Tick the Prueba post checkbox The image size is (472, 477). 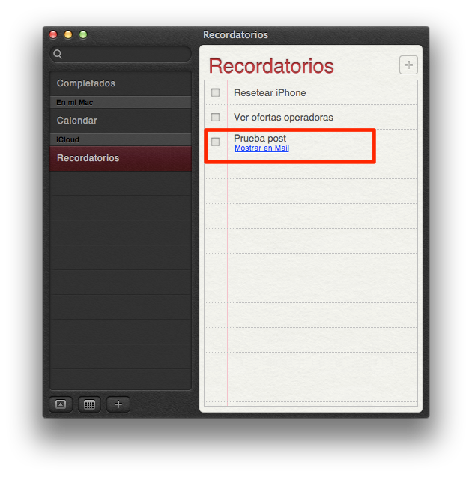coord(215,142)
